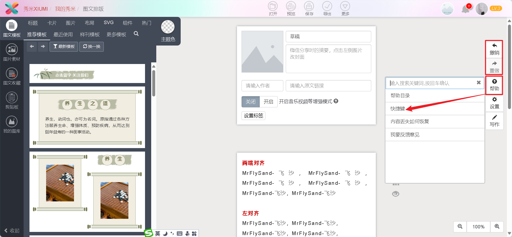
Task: Select the 图文模板 sidebar icon
Action: [12, 29]
